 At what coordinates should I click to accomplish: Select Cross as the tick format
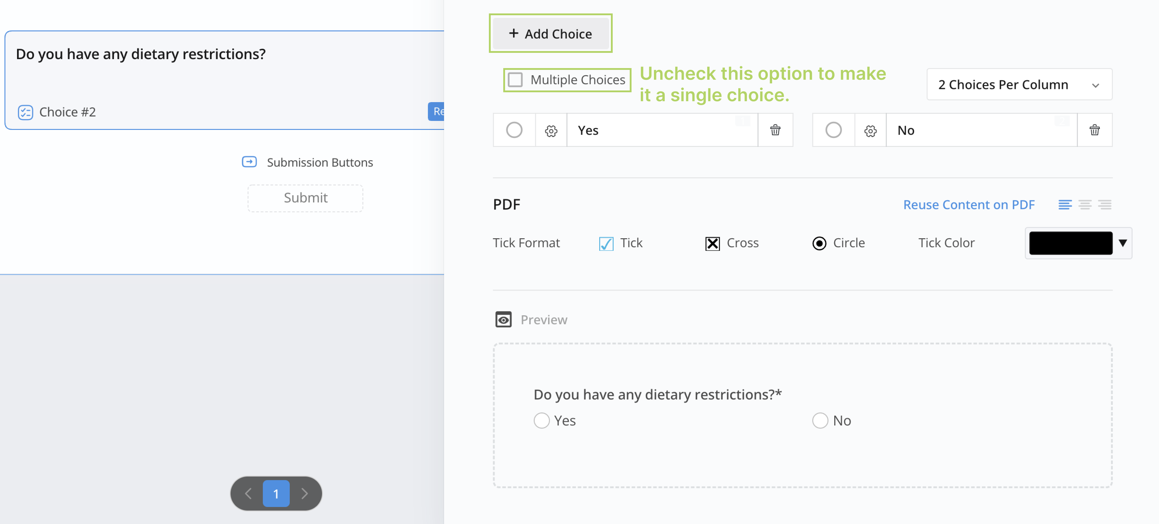click(712, 244)
